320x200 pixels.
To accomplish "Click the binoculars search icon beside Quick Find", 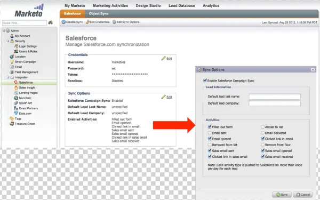I will pos(51,22).
